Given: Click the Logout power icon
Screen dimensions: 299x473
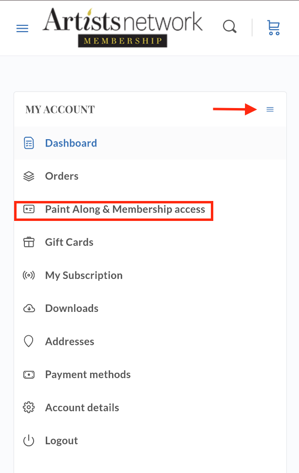Looking at the screenshot, I should [x=29, y=440].
